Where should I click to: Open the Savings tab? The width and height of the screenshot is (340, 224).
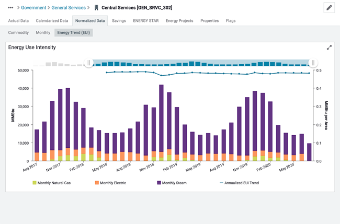coord(119,21)
